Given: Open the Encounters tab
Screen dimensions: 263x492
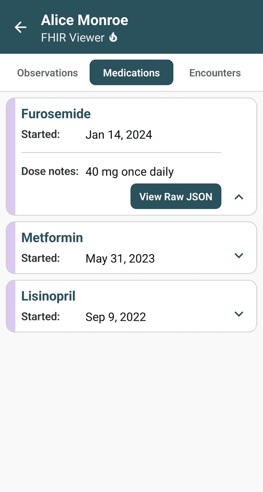Looking at the screenshot, I should coord(215,73).
